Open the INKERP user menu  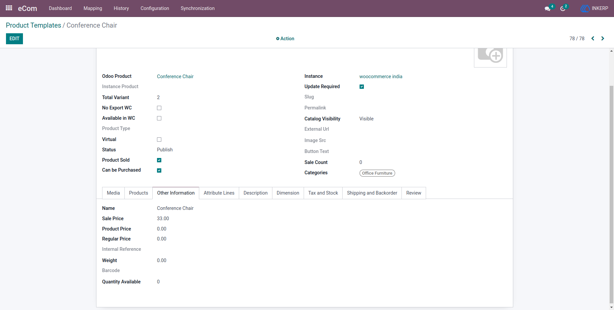594,8
